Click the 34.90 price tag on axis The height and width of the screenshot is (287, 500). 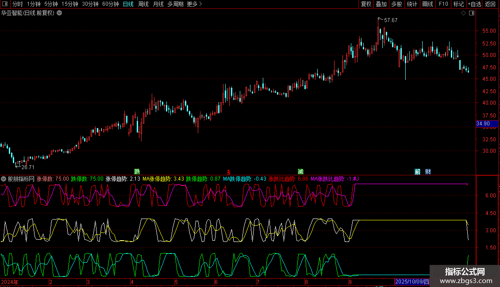click(487, 124)
